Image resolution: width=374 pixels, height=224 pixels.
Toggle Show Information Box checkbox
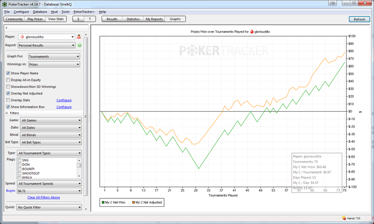[x=8, y=106]
